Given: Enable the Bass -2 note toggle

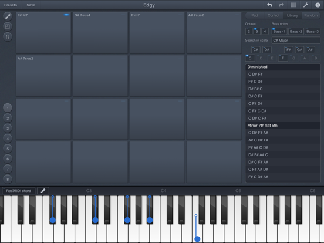Looking at the screenshot, I should pyautogui.click(x=296, y=32).
